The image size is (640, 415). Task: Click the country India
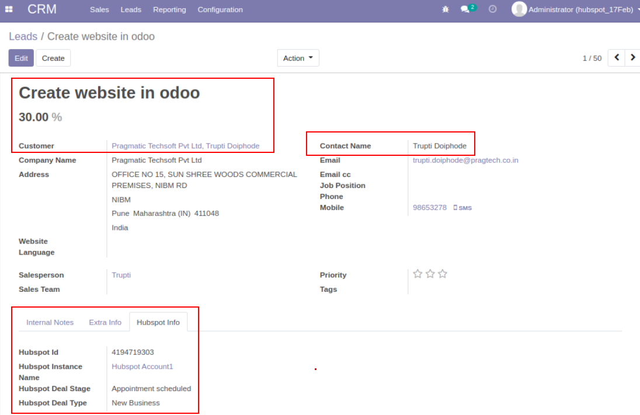(120, 228)
